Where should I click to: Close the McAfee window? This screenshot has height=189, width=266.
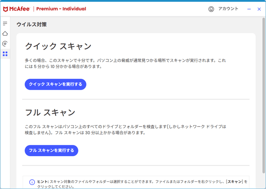259,9
